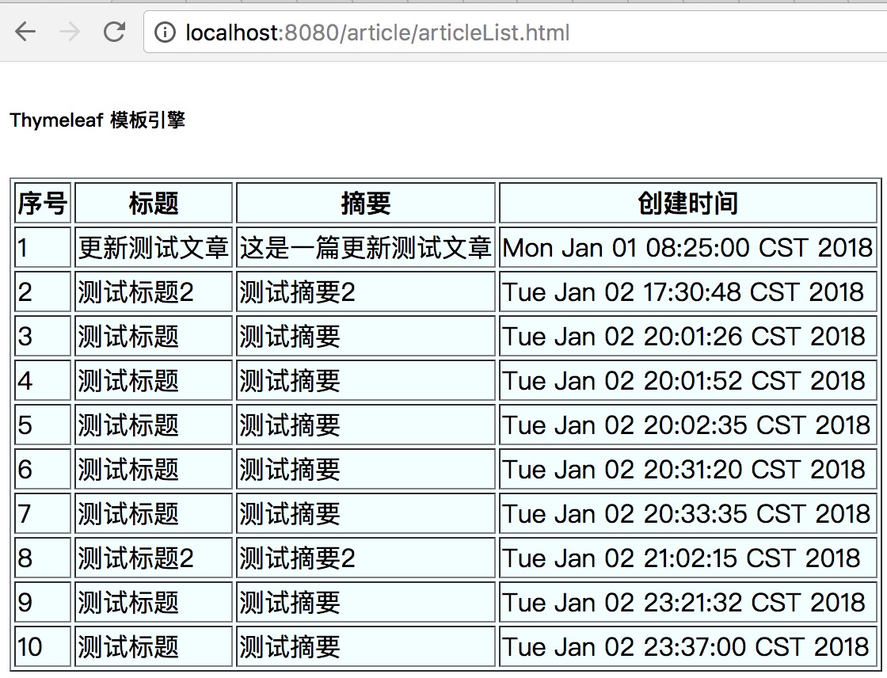Click the date "Mon Jan 01 08:25:00 CST 2018"
This screenshot has height=678, width=887.
(x=688, y=247)
